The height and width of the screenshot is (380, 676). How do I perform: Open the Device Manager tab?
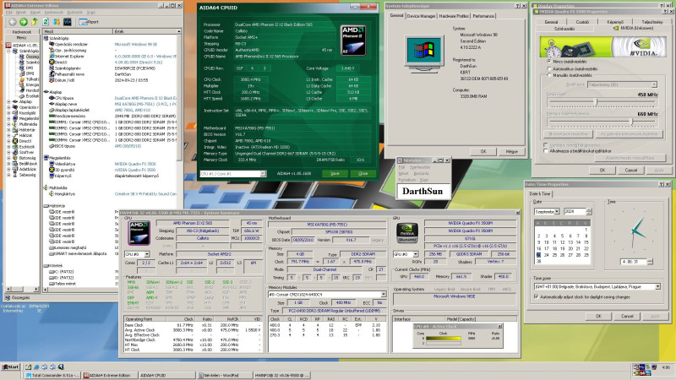pyautogui.click(x=421, y=16)
